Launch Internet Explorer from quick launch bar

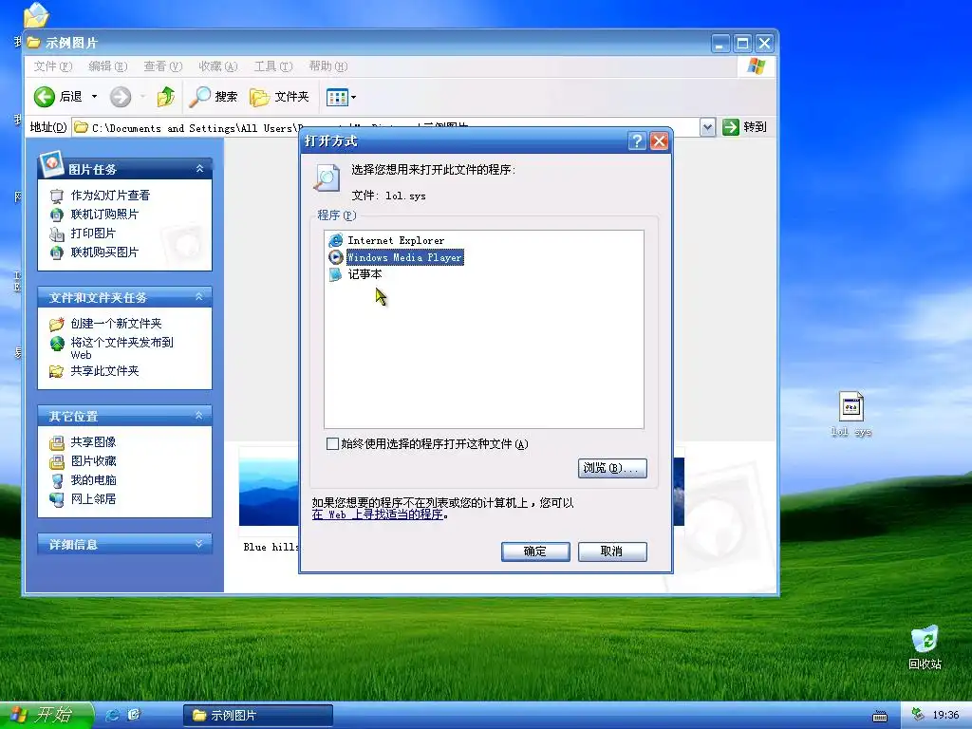[113, 715]
